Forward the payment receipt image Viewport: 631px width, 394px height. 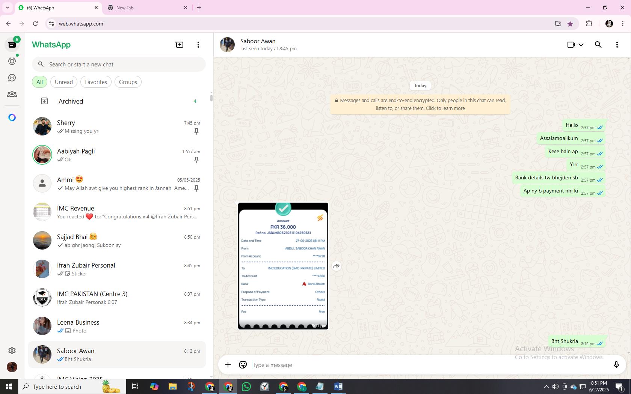(x=337, y=266)
